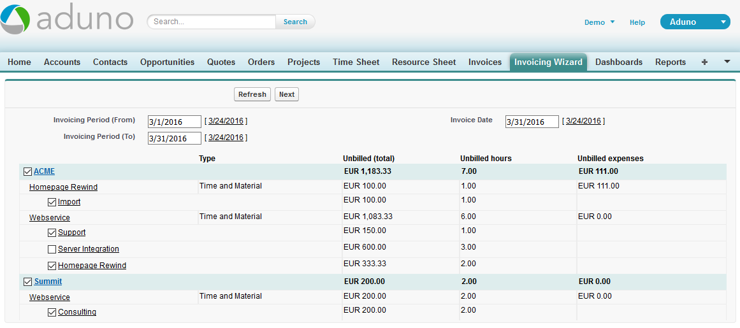The height and width of the screenshot is (328, 740).
Task: Uncheck the Summit account checkbox
Action: [27, 282]
